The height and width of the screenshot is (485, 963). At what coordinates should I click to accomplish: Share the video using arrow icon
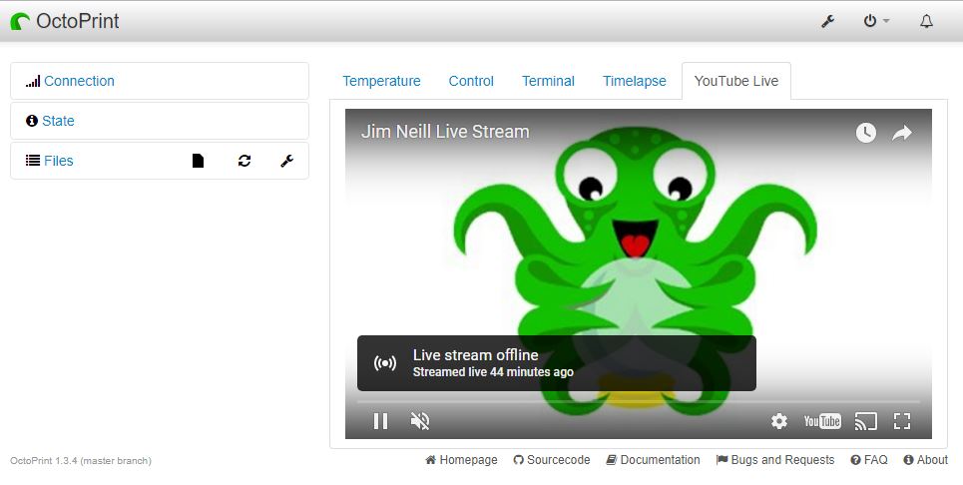tap(902, 133)
